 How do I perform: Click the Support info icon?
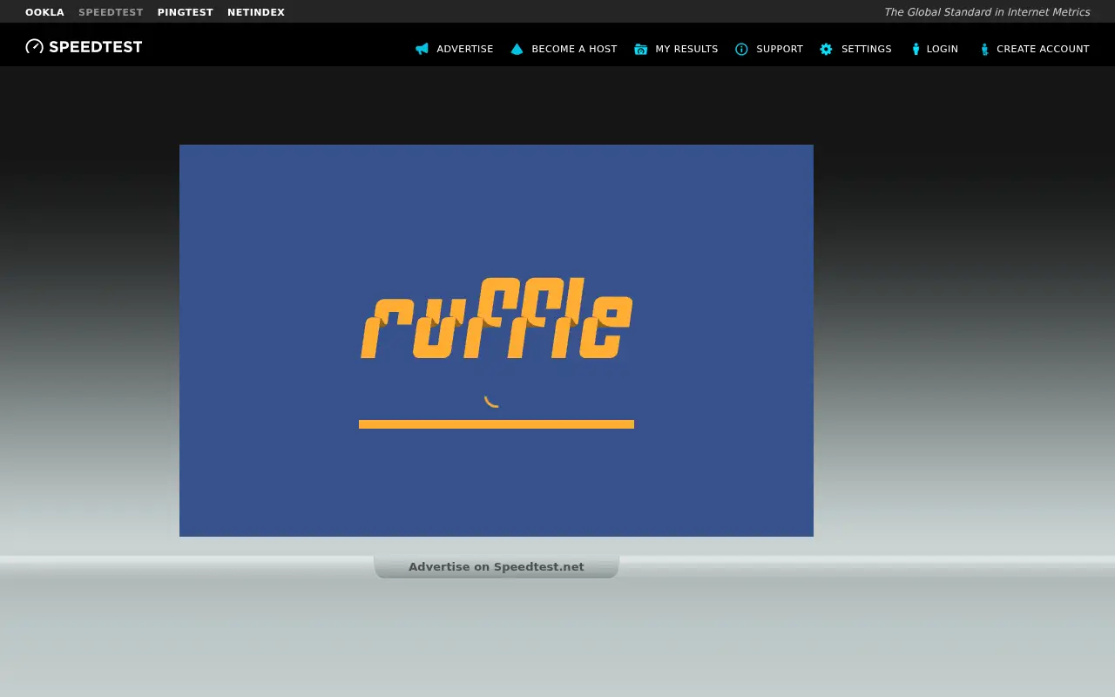tap(741, 49)
